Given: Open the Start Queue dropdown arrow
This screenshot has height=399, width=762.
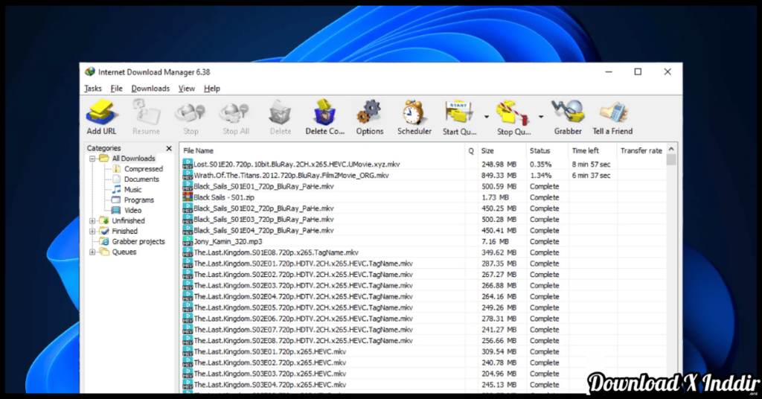Looking at the screenshot, I should point(487,117).
